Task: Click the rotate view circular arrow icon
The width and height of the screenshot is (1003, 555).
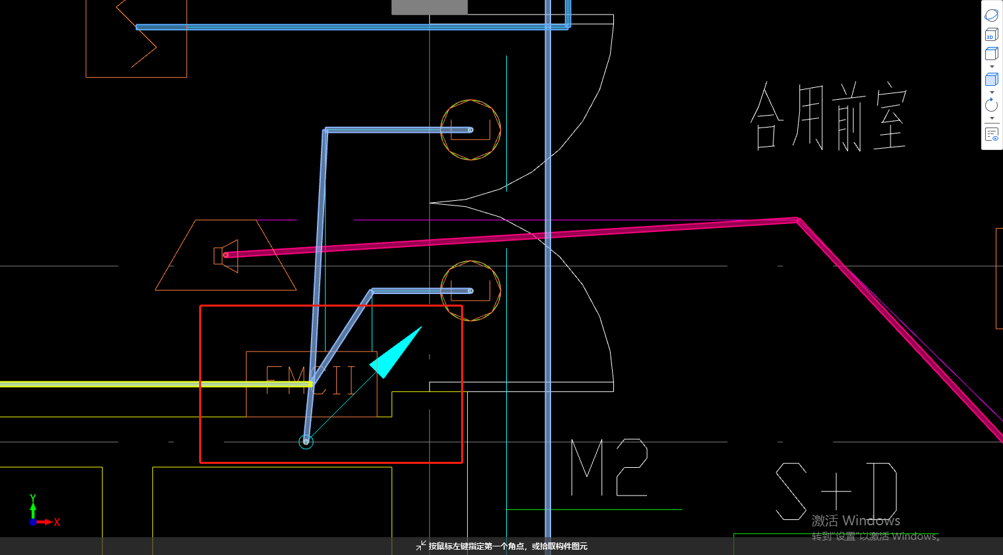Action: (x=991, y=105)
